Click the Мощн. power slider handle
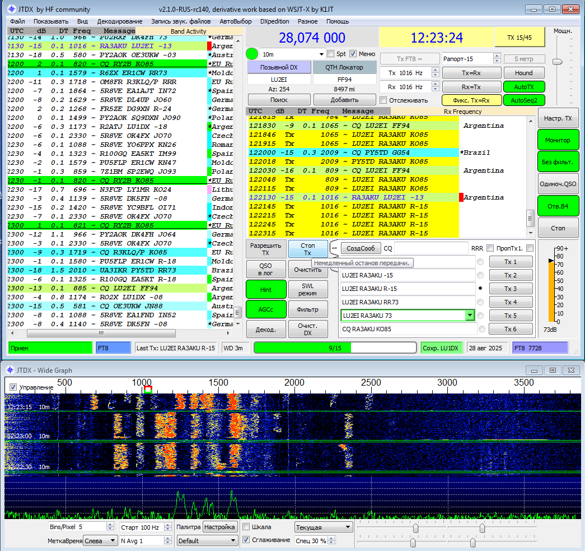Image resolution: width=585 pixels, height=551 pixels. tap(557, 62)
